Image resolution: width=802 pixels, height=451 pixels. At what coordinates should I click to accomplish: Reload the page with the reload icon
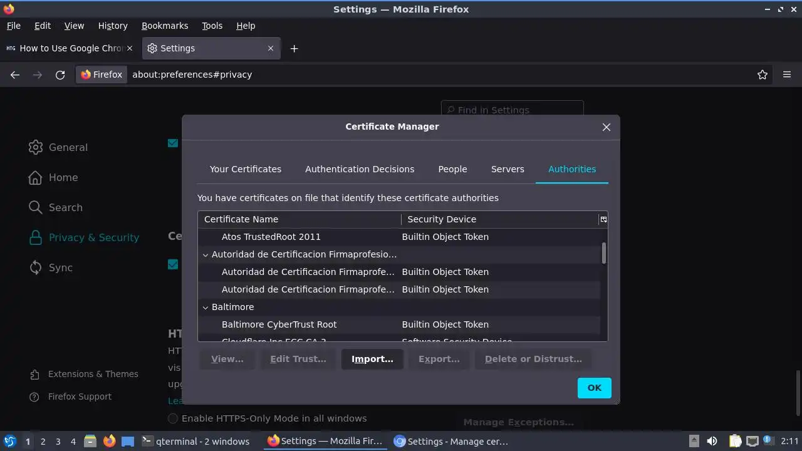point(60,75)
